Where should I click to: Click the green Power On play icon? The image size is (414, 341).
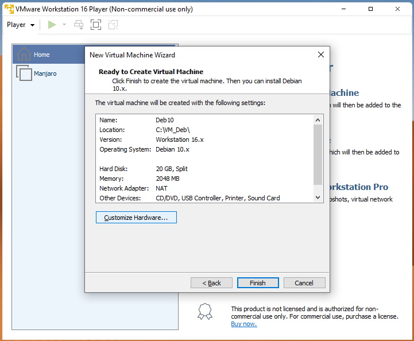click(52, 25)
